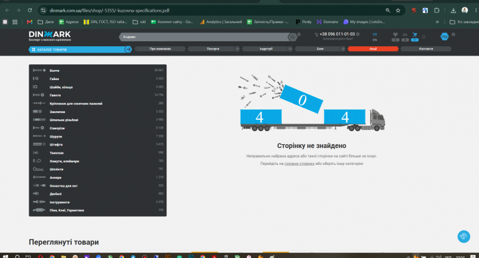
Task: Open the Послуги menu item
Action: [x=213, y=49]
